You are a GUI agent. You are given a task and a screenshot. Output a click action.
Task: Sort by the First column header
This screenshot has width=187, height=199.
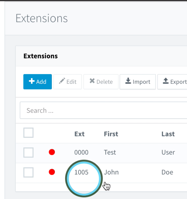[x=111, y=134]
